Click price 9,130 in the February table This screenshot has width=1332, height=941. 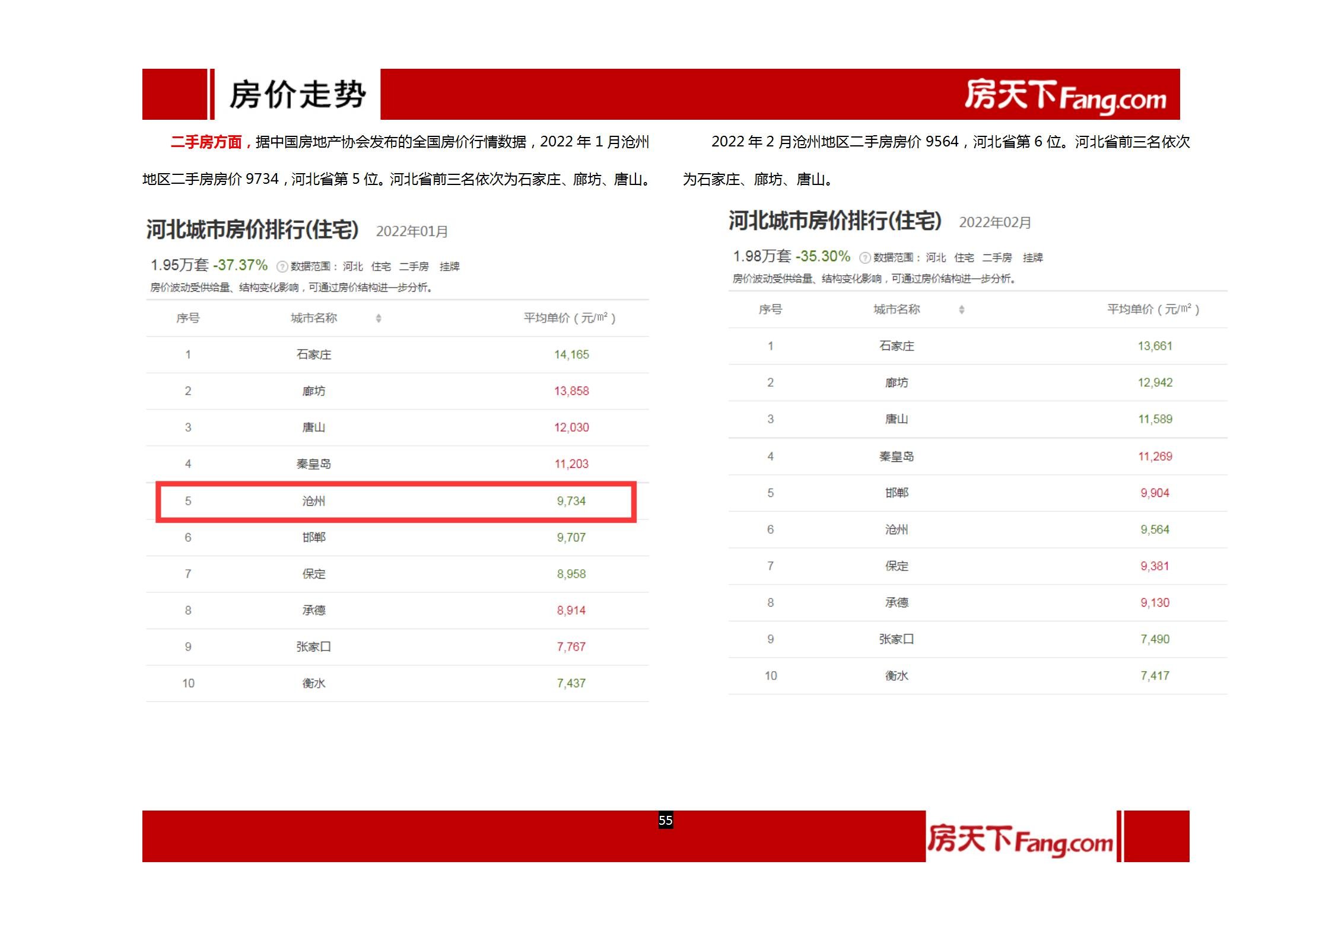pos(1155,603)
